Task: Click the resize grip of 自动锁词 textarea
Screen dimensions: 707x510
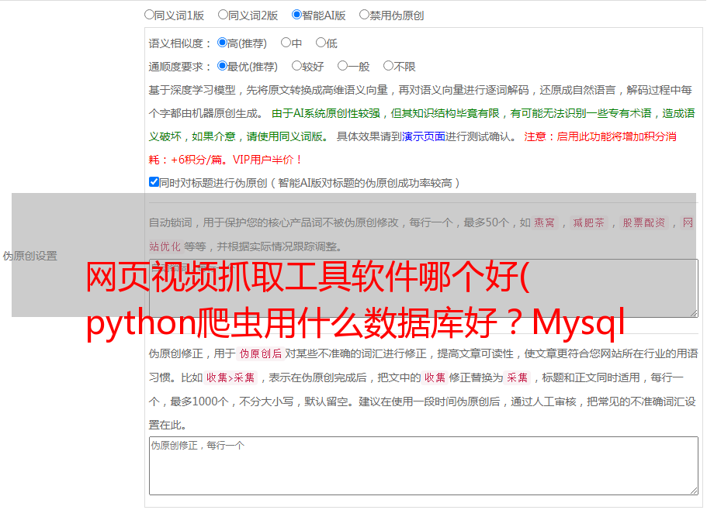Action: pyautogui.click(x=694, y=313)
